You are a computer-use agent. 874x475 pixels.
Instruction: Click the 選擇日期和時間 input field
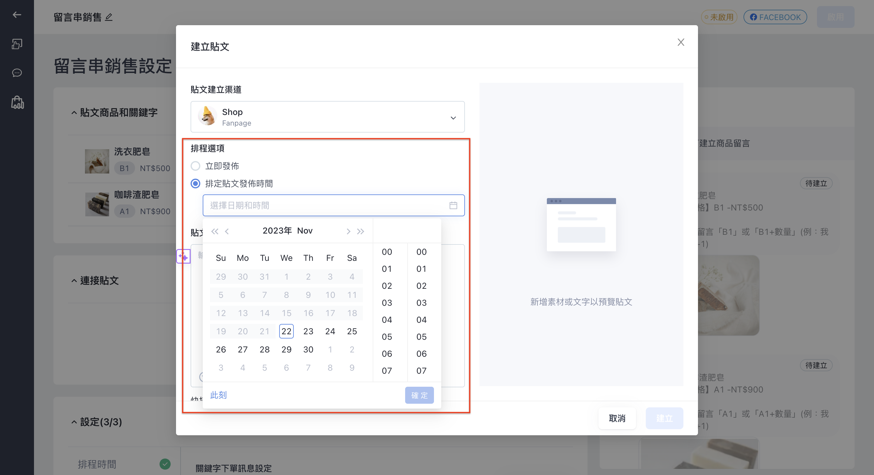[334, 205]
